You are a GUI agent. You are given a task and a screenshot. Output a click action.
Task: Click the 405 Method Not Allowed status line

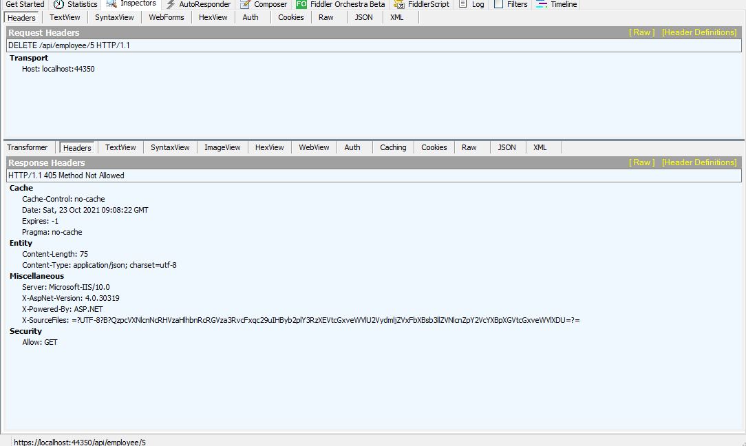pyautogui.click(x=374, y=175)
